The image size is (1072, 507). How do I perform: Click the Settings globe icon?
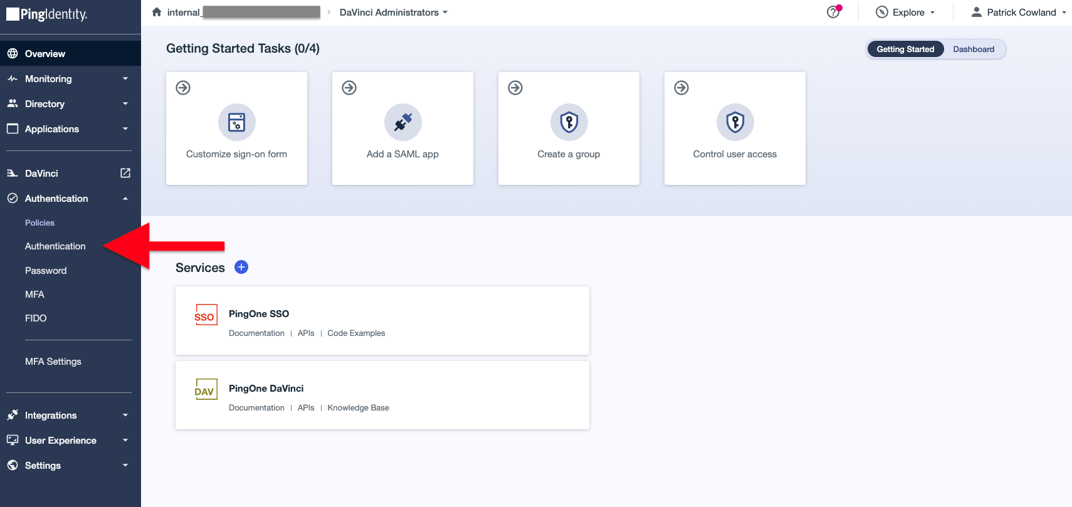coord(13,465)
